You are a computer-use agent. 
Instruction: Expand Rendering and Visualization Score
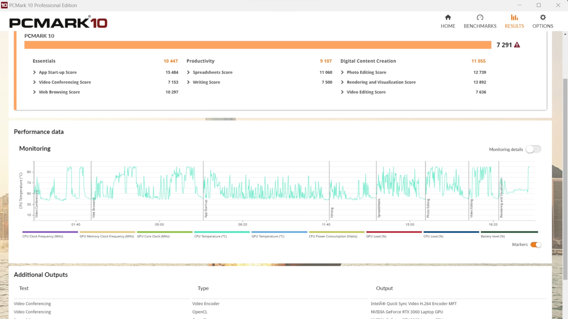[342, 82]
